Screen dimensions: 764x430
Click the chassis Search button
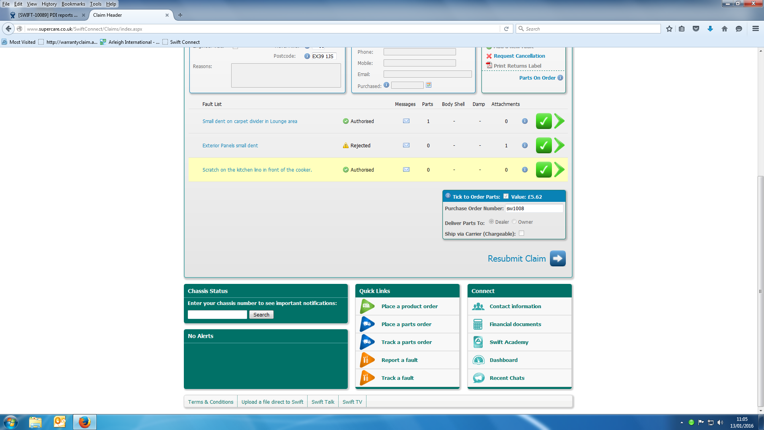[261, 315]
